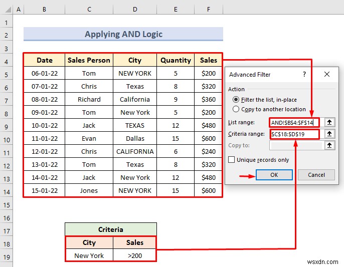Select date cell 15-01-22
The height and width of the screenshot is (267, 344).
click(45, 190)
